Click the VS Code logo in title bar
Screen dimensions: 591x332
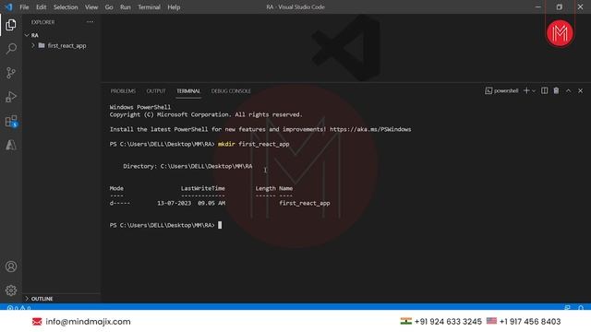(x=8, y=6)
